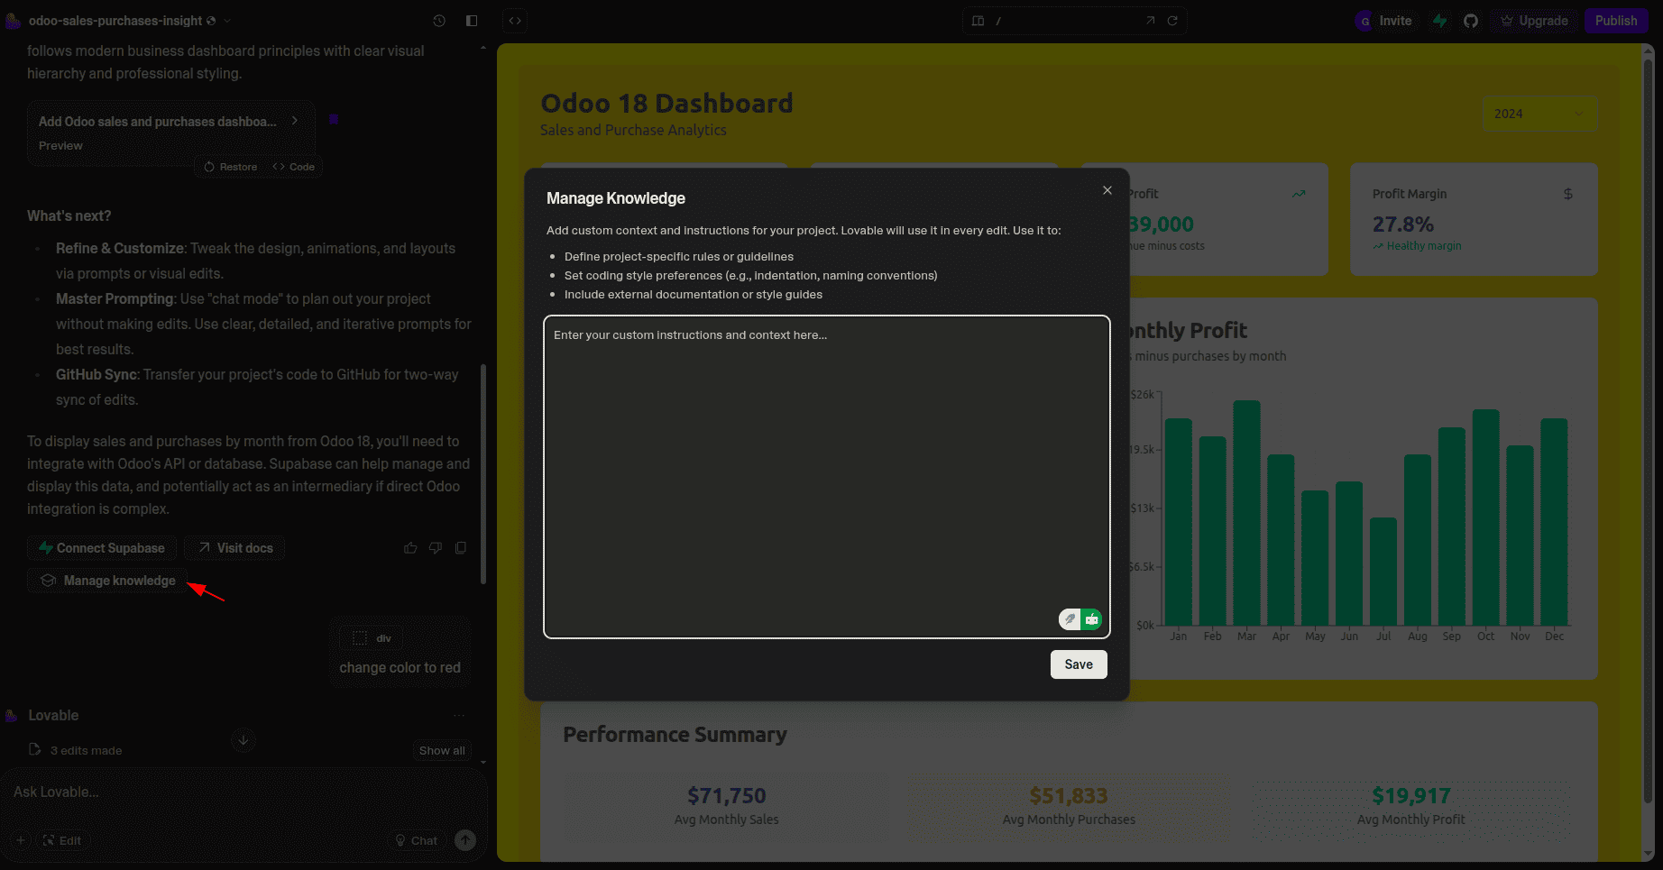Jump to latest message with down-arrow button

[x=243, y=740]
